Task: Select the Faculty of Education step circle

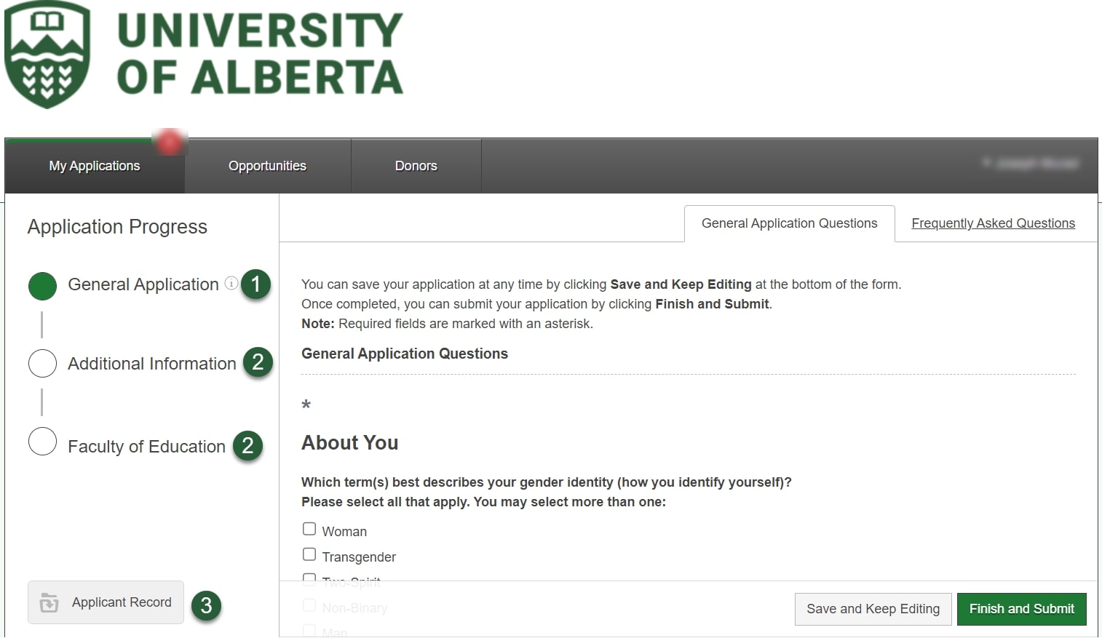Action: point(42,442)
